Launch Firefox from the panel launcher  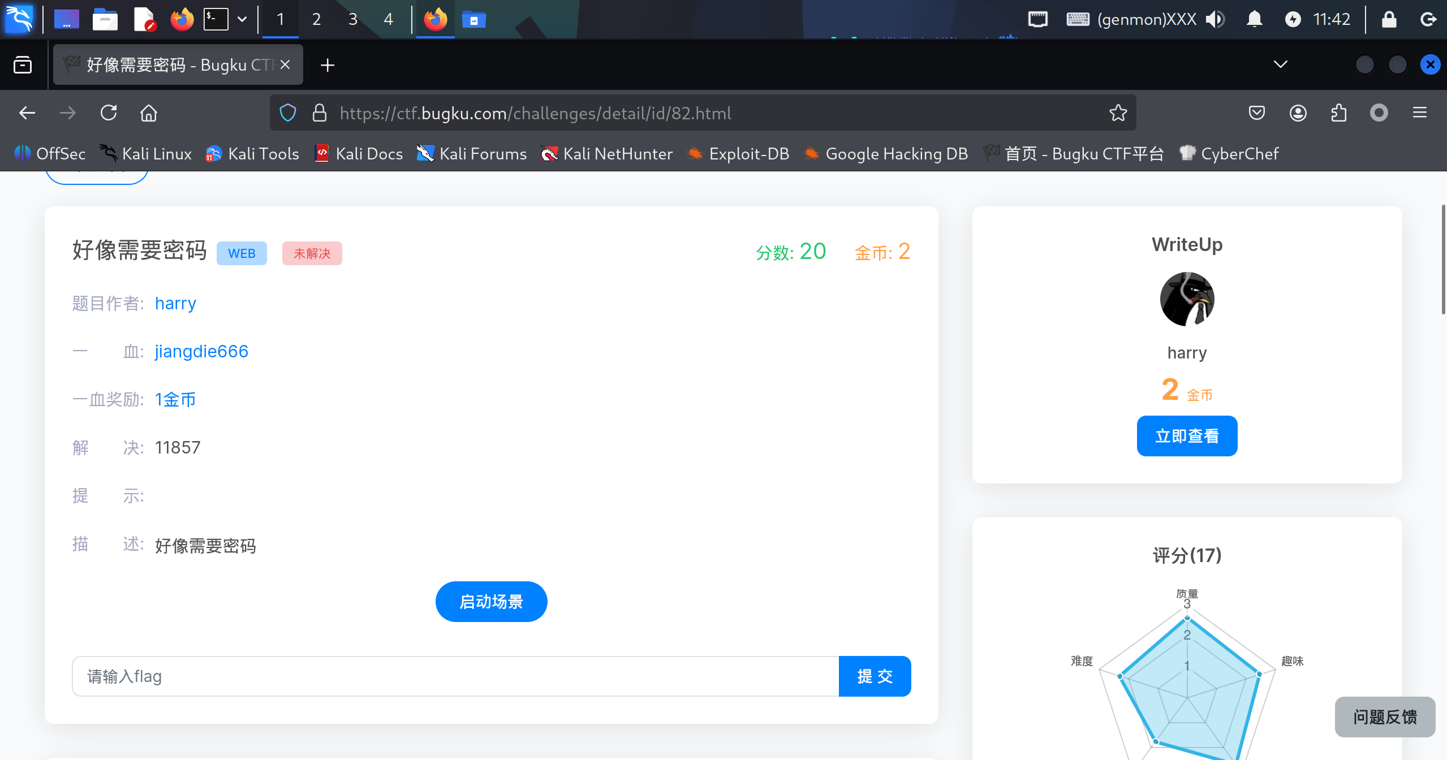182,19
